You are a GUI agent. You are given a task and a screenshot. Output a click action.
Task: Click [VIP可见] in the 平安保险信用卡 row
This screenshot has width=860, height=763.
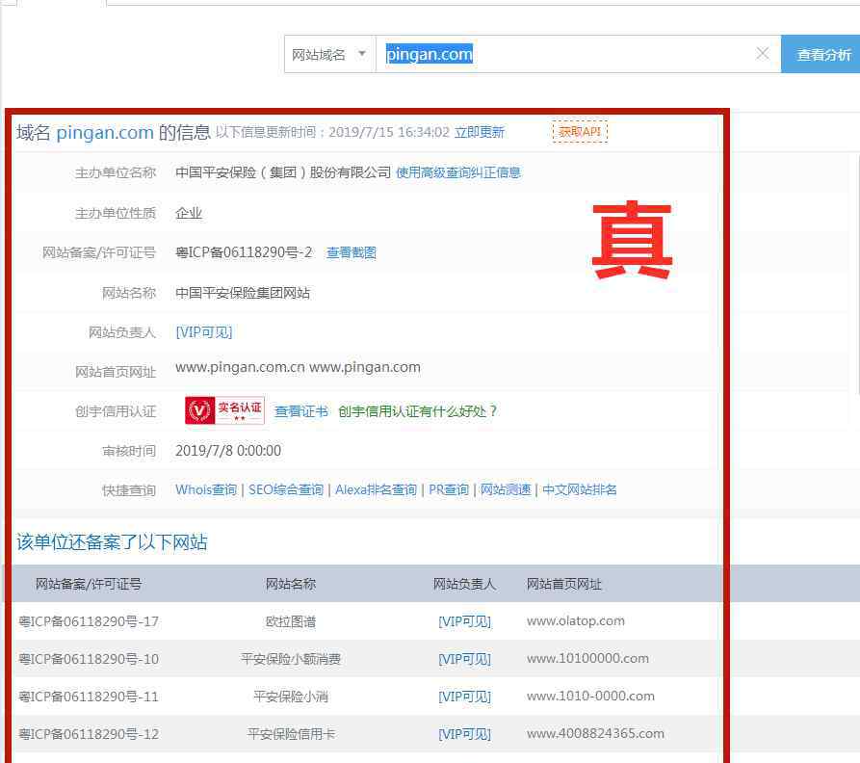[x=464, y=734]
